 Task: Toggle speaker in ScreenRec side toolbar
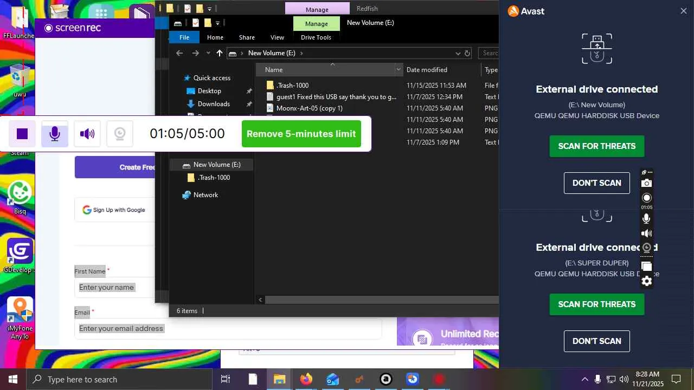pos(646,233)
